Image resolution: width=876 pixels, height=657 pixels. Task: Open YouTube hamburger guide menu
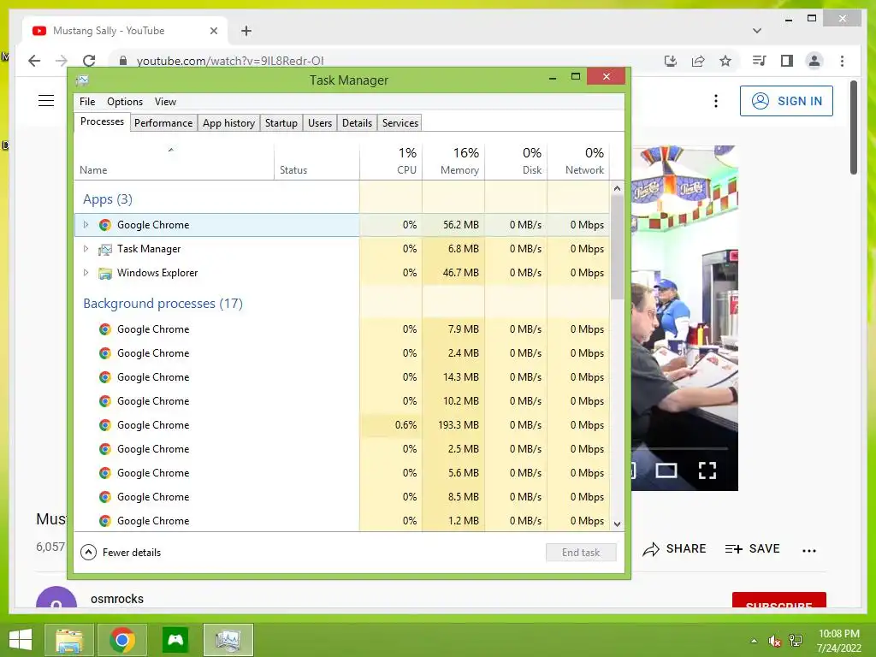(46, 101)
